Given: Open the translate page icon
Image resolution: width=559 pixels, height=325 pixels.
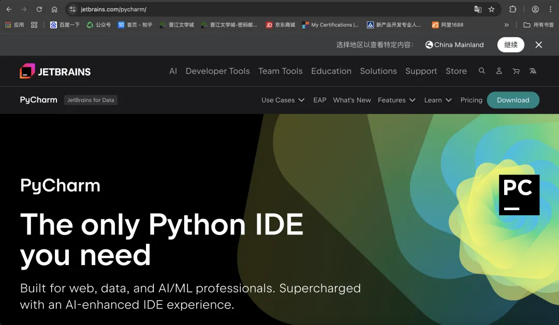Looking at the screenshot, I should pyautogui.click(x=478, y=9).
